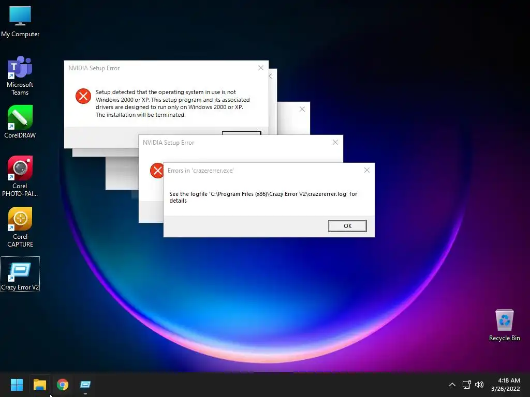Open the network status tray icon
The height and width of the screenshot is (397, 530).
[466, 385]
